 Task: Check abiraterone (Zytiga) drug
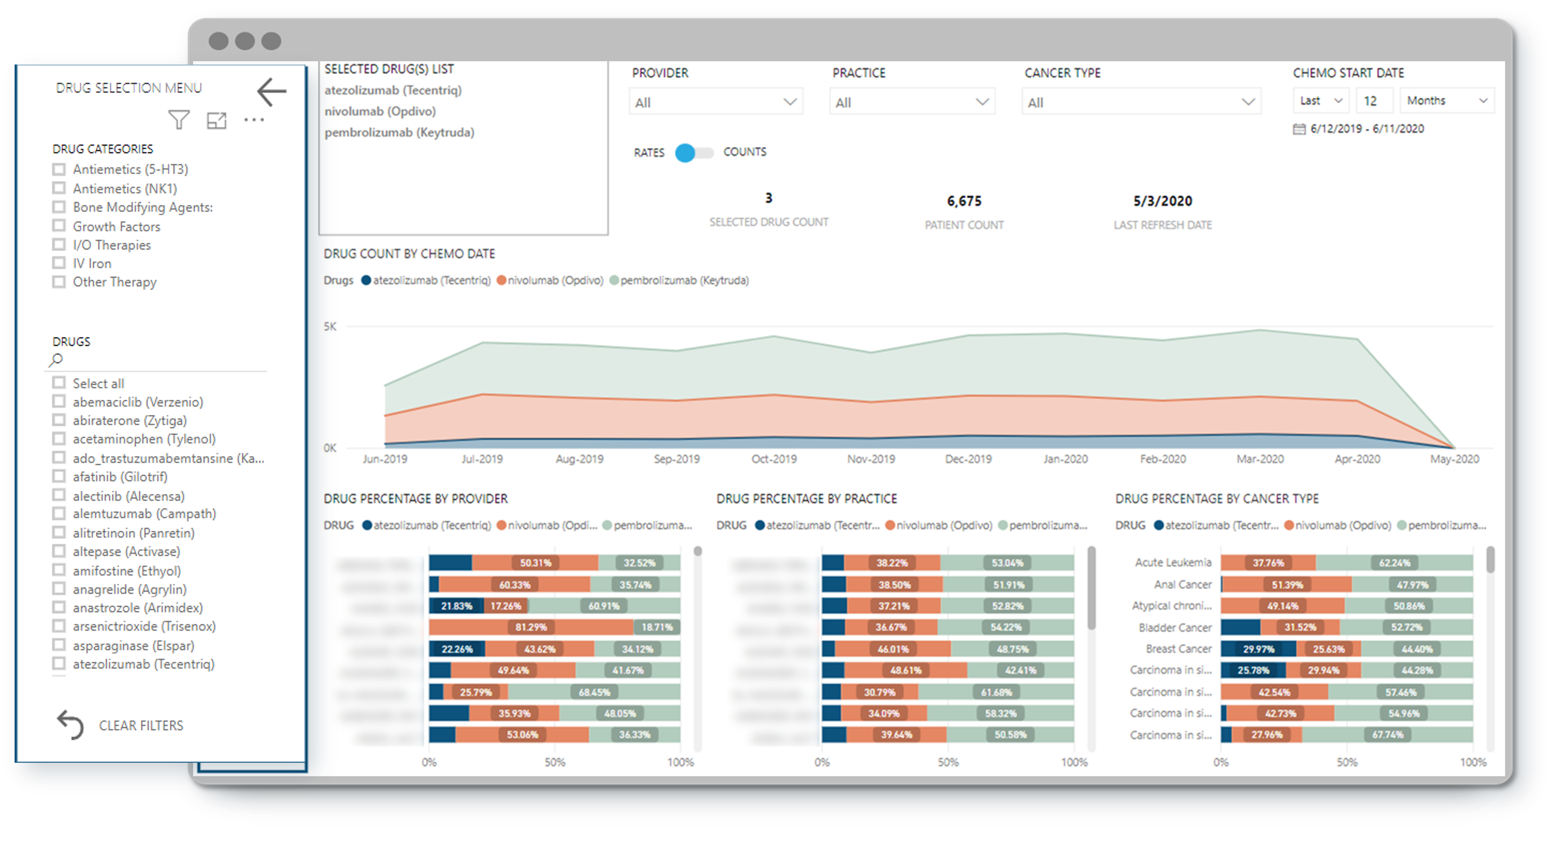pyautogui.click(x=59, y=420)
